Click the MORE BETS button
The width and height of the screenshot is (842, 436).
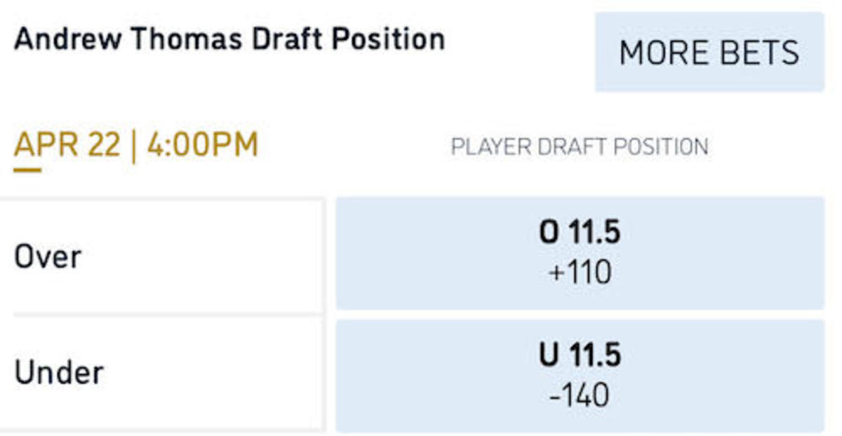[x=709, y=53]
